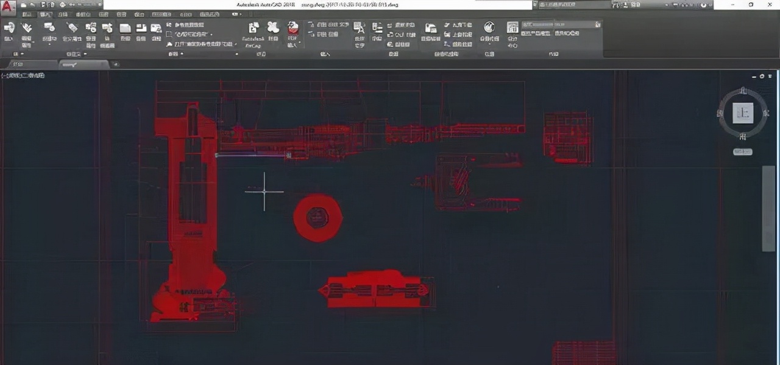Expand the block definition panel dropdown
Viewport: 780px width, 365px height.
pos(85,54)
